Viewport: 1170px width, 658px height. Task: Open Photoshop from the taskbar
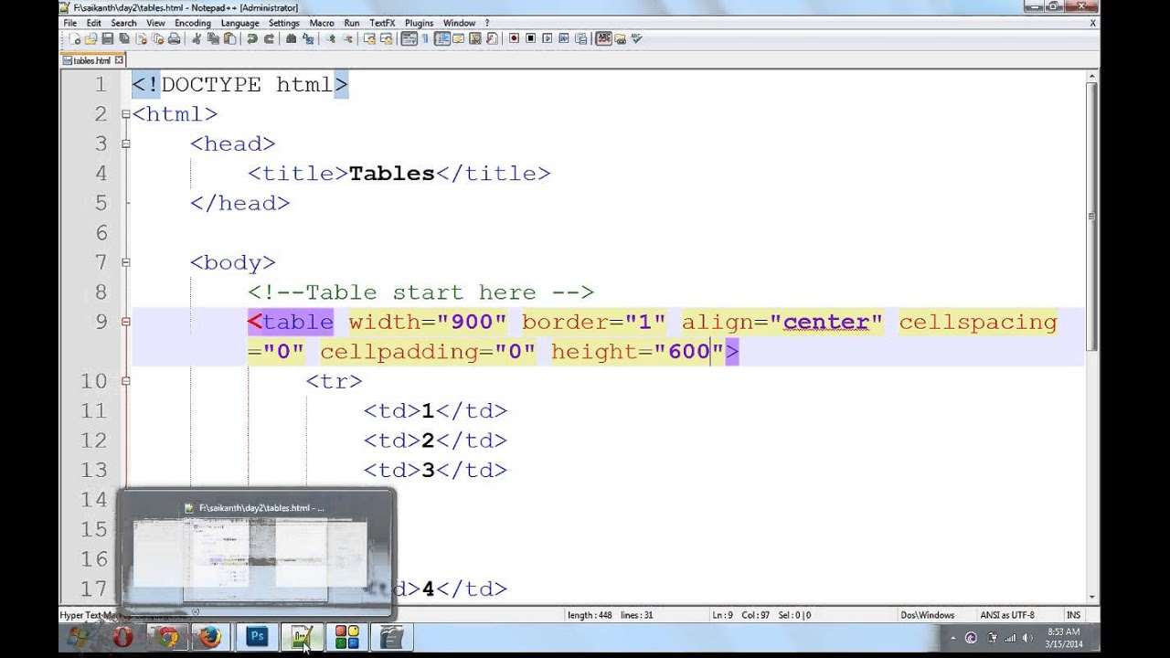click(x=257, y=637)
